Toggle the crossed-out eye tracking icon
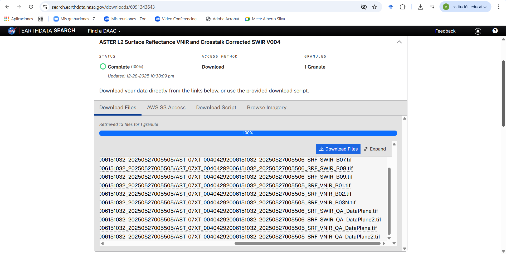Viewport: 506px width, 254px height. pos(364,7)
